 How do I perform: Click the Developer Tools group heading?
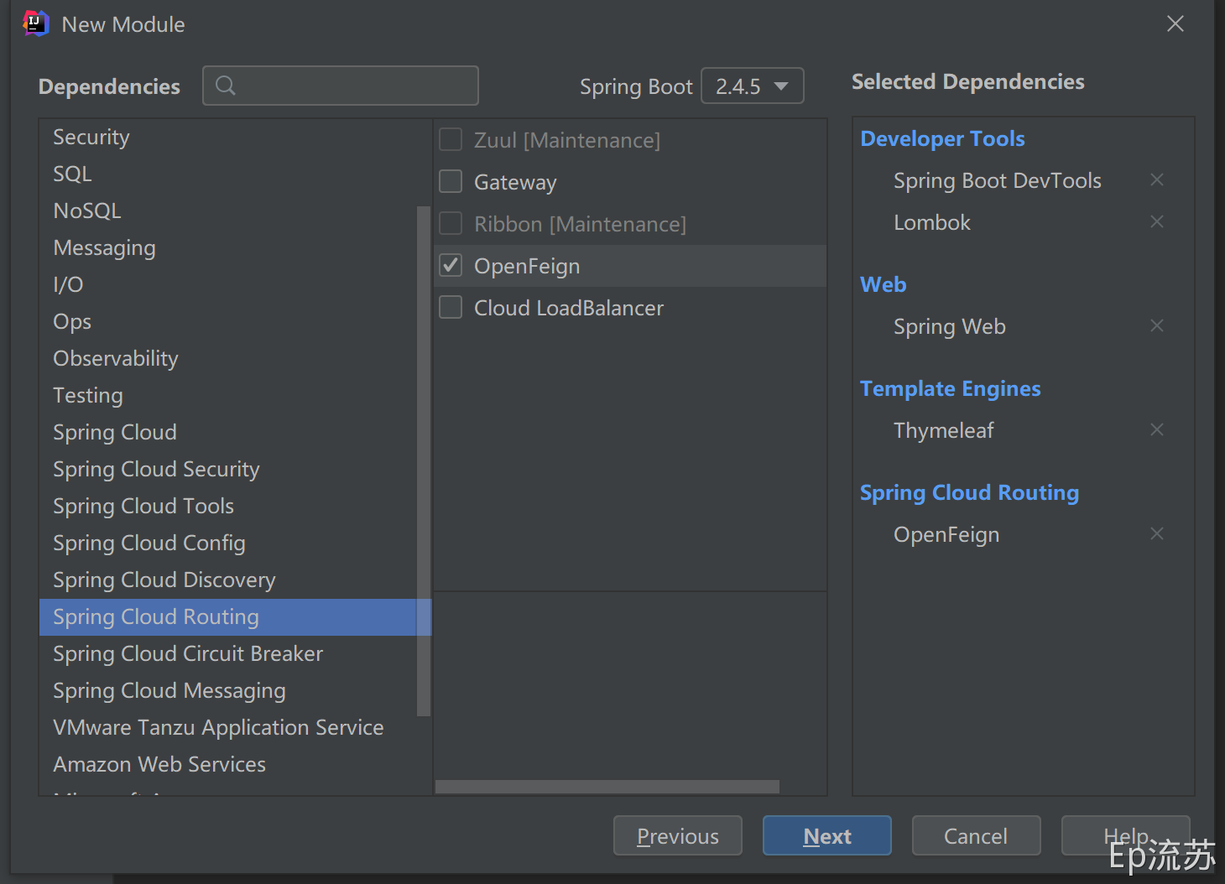(x=942, y=138)
